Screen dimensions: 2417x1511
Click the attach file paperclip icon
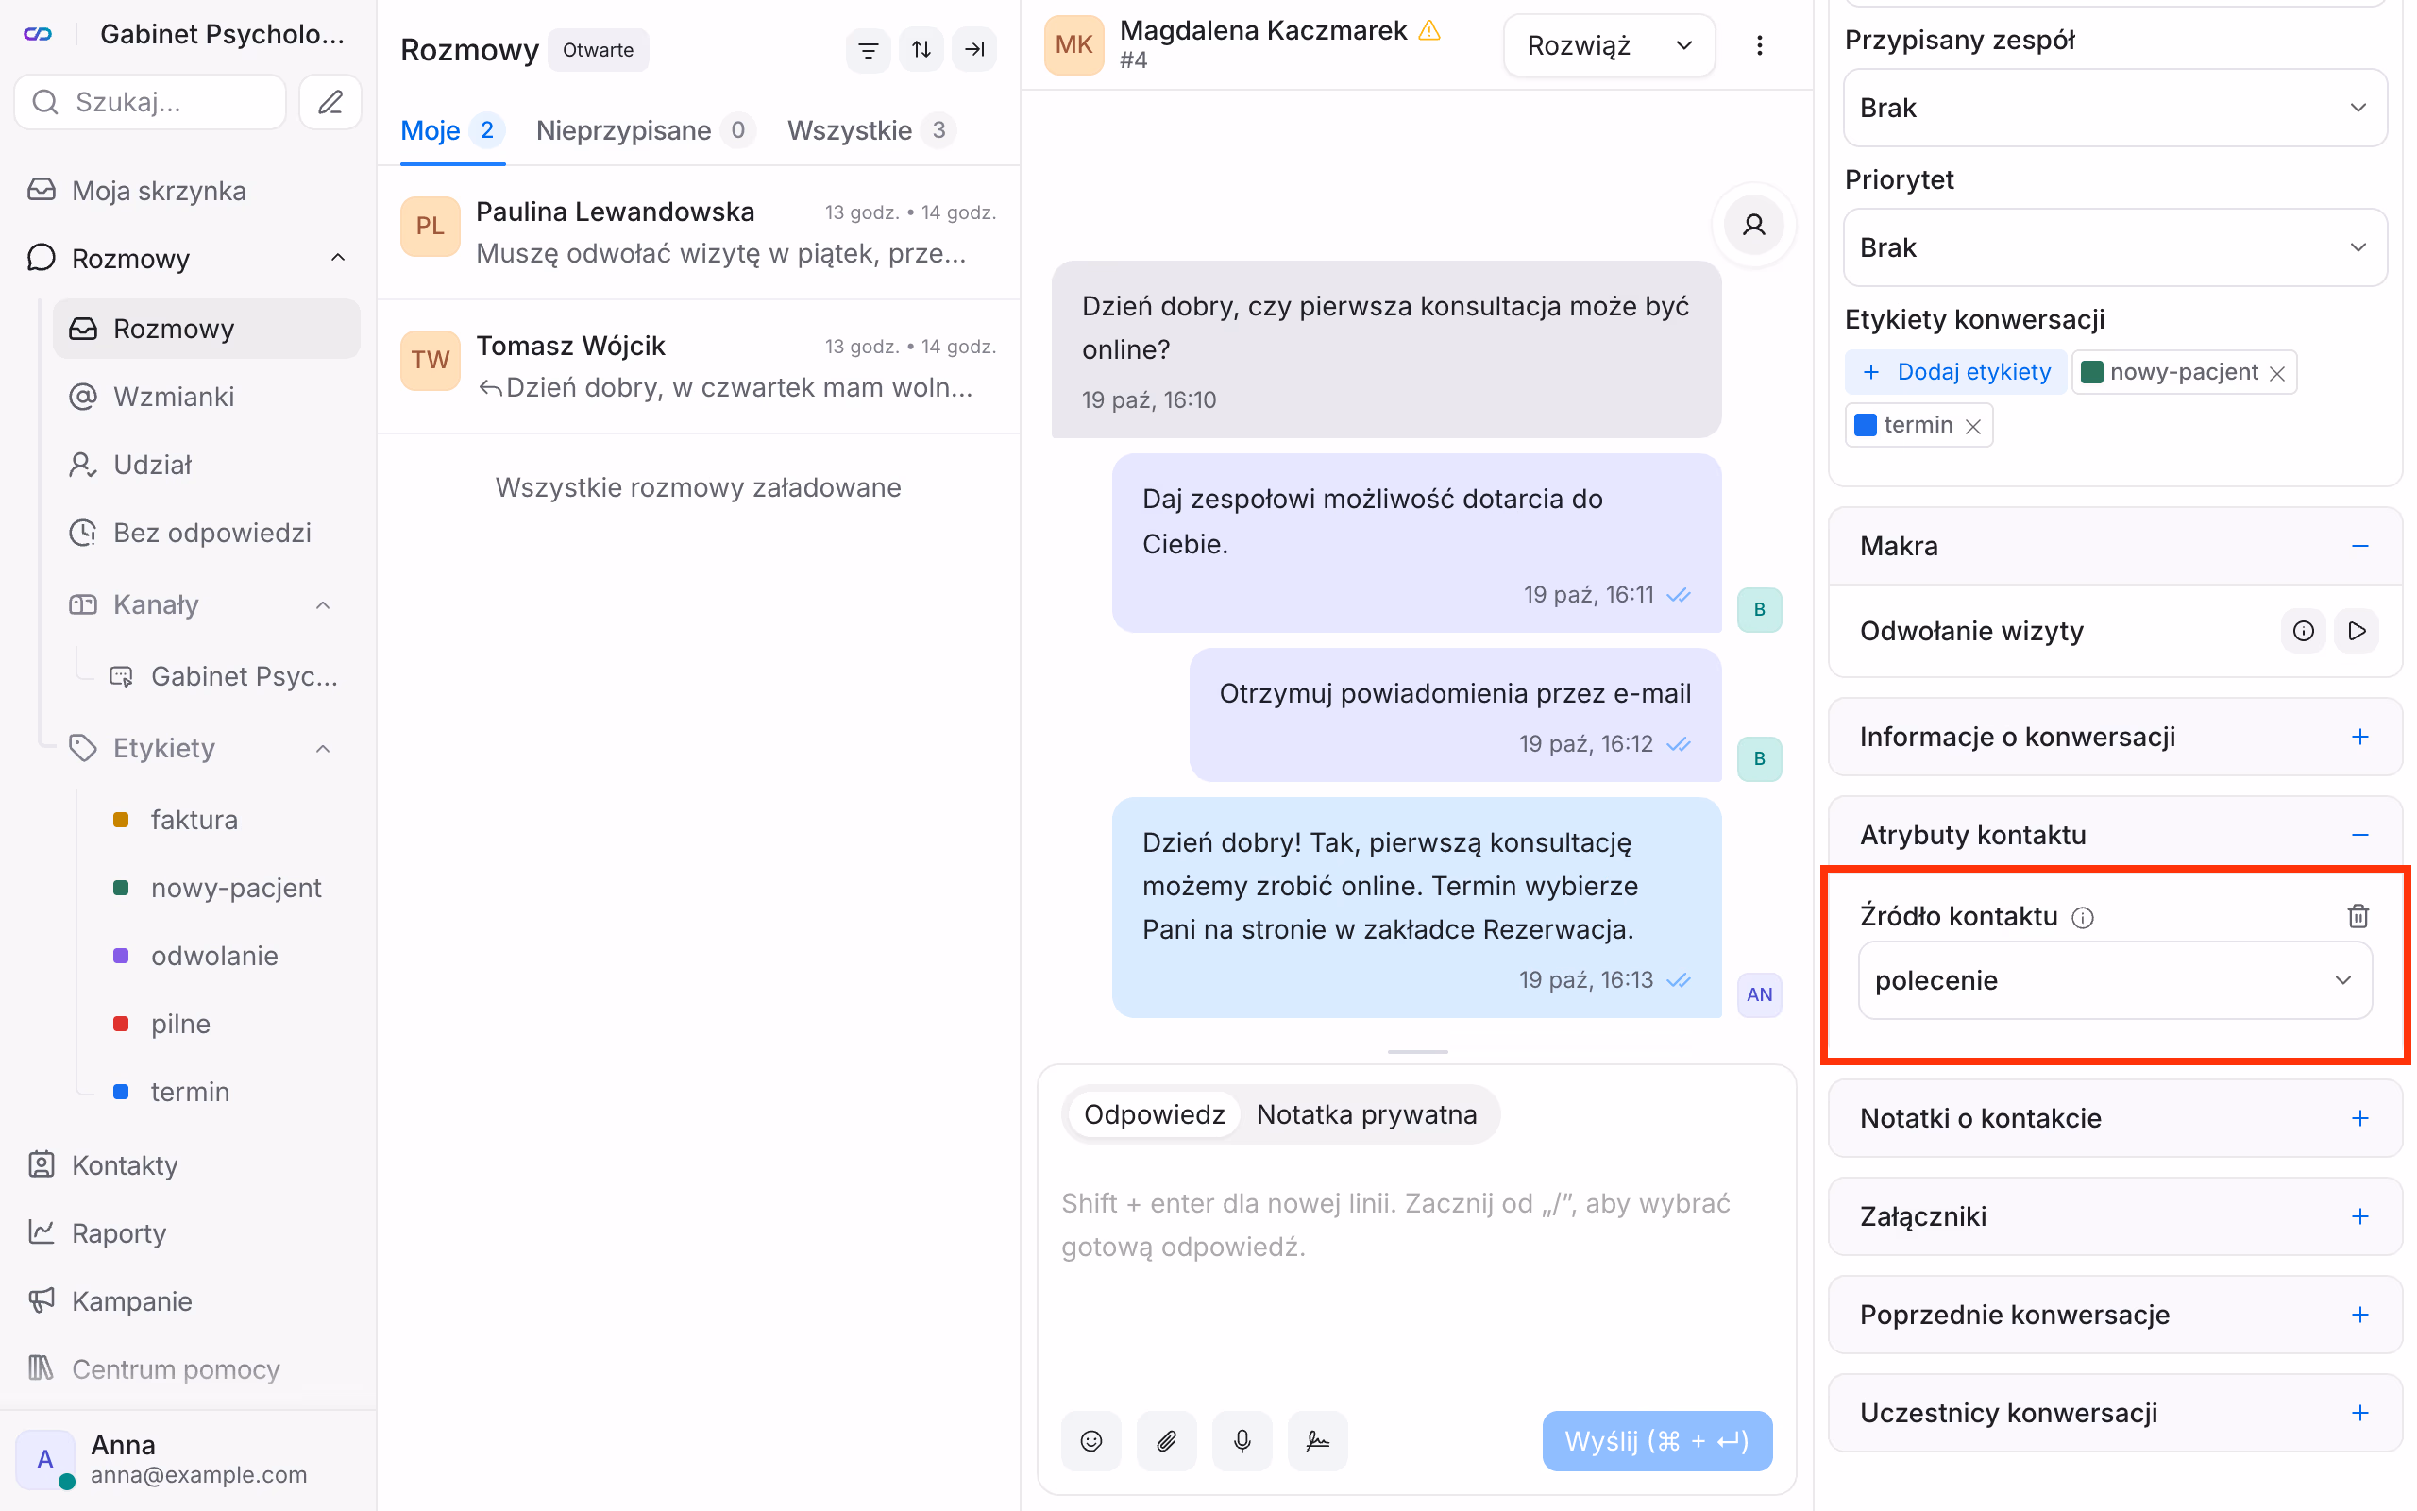[x=1167, y=1440]
